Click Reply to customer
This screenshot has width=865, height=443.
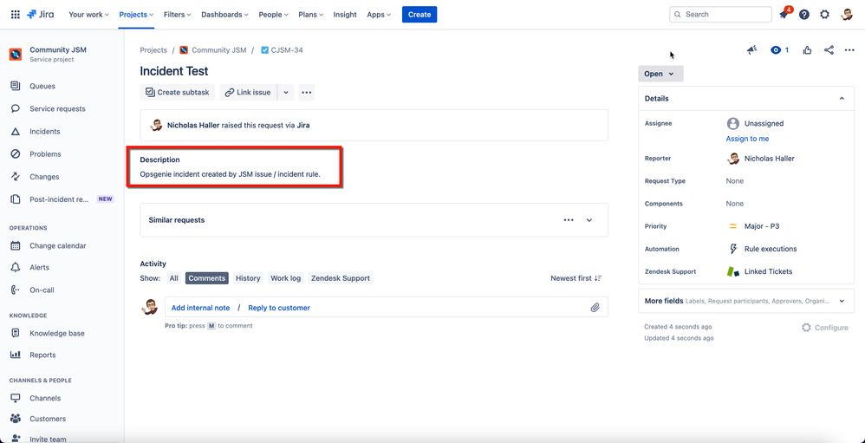pyautogui.click(x=279, y=308)
